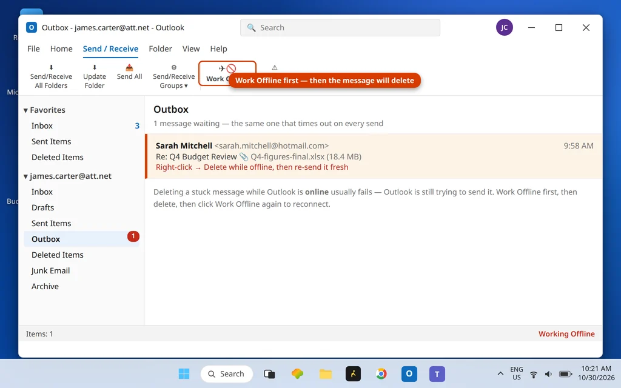Open Inbox under Favorites
This screenshot has width=621, height=388.
pyautogui.click(x=81, y=126)
